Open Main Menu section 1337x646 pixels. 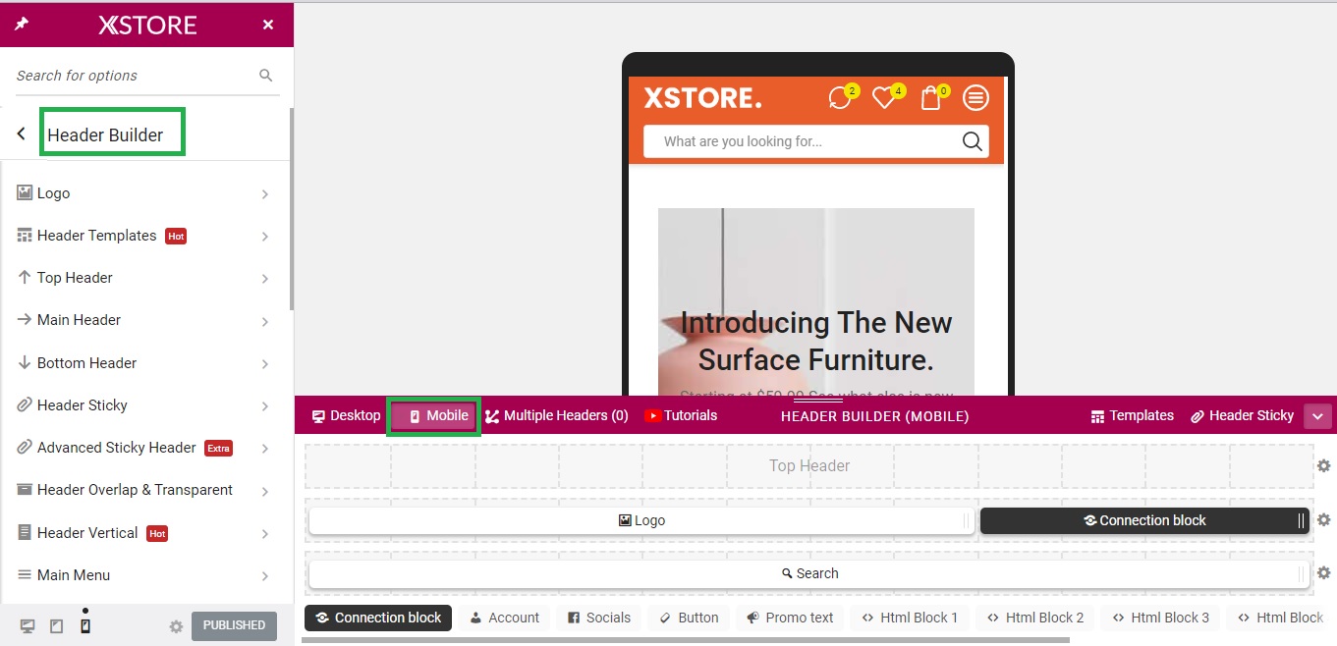pos(145,575)
